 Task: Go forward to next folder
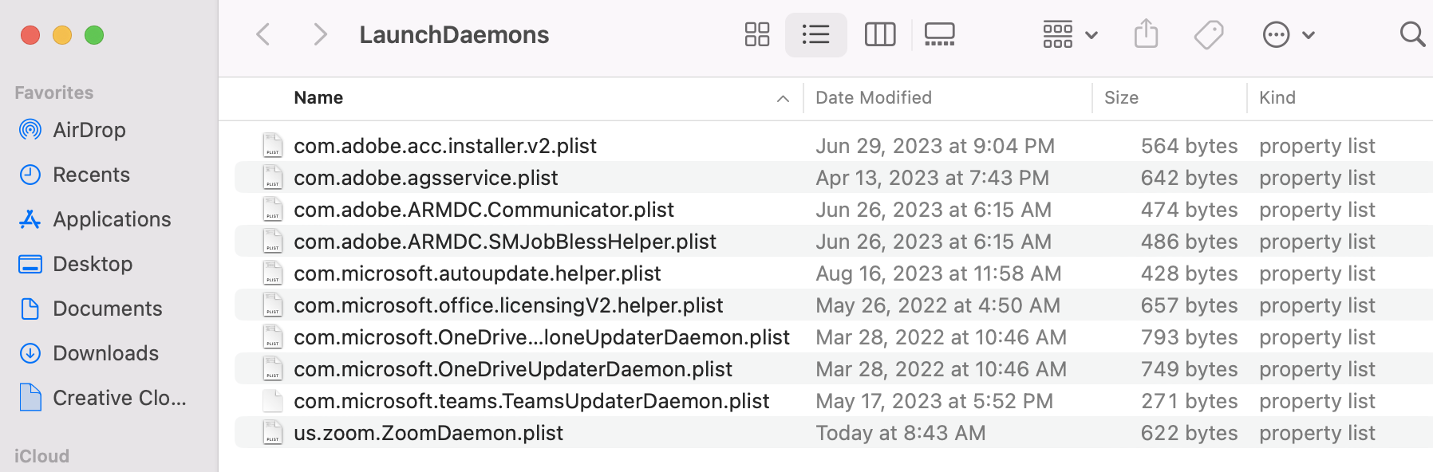pos(320,35)
